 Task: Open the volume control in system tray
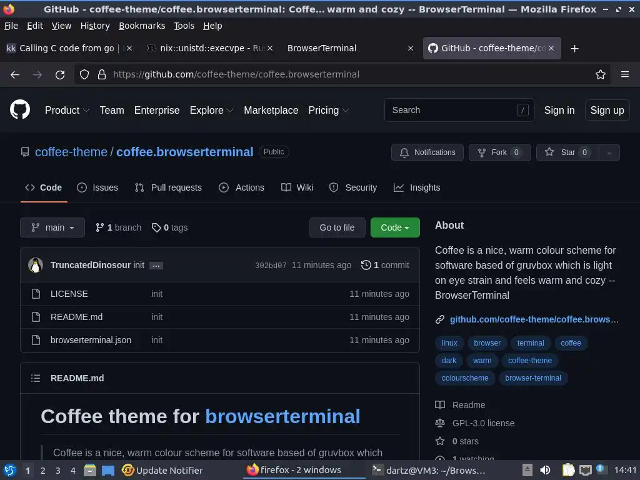pyautogui.click(x=545, y=470)
